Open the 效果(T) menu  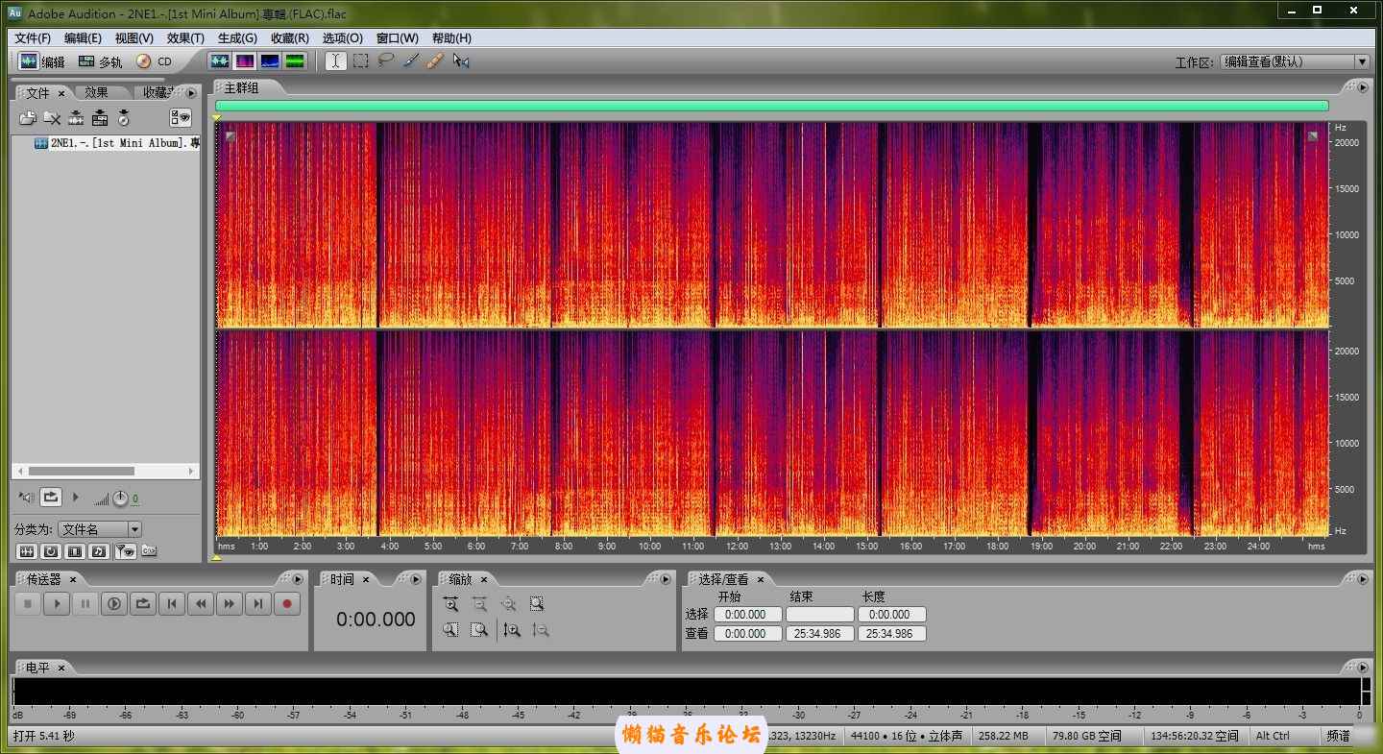[x=185, y=38]
